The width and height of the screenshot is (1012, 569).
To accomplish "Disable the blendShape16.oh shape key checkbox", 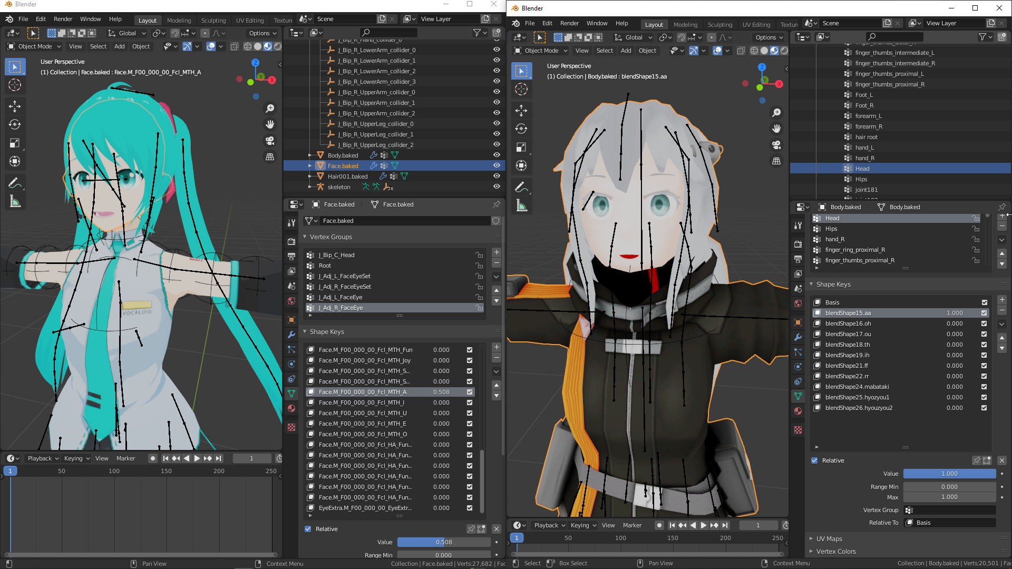I will (x=984, y=323).
